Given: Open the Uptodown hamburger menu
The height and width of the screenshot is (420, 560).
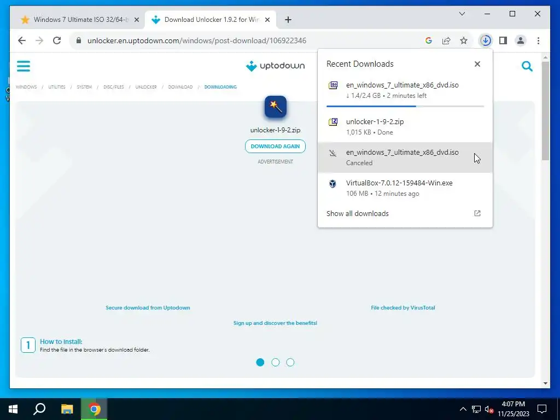Looking at the screenshot, I should (24, 66).
